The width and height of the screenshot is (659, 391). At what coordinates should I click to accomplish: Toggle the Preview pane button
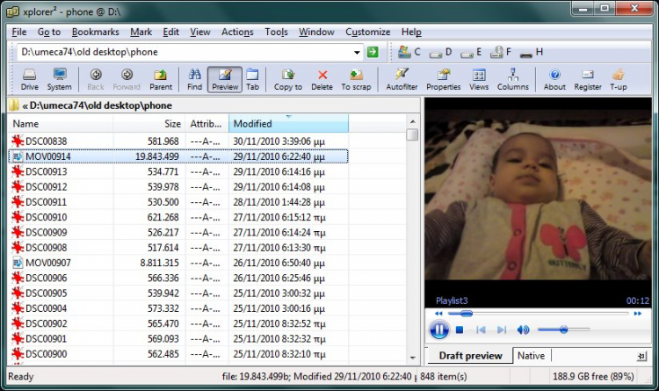pyautogui.click(x=225, y=79)
